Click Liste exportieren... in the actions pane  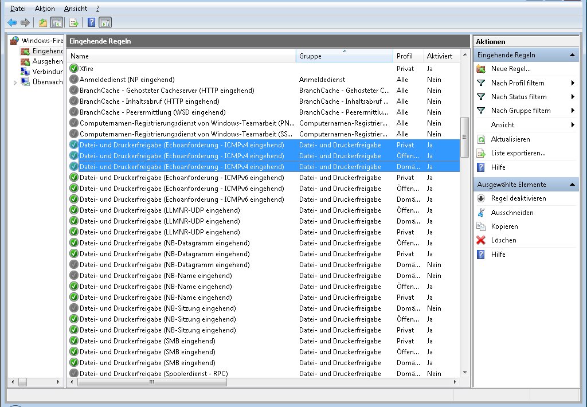coord(518,154)
